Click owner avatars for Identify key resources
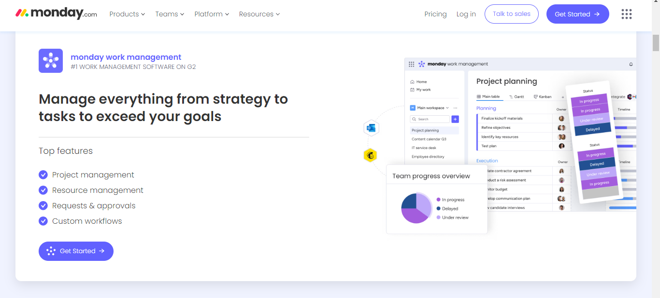The height and width of the screenshot is (298, 660). [561, 137]
